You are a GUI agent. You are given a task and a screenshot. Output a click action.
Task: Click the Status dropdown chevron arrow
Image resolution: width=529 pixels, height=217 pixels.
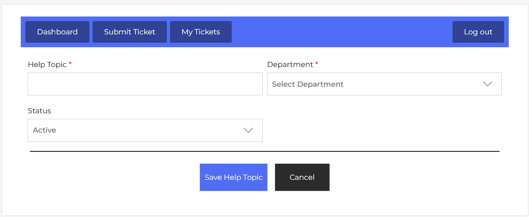[x=248, y=130]
